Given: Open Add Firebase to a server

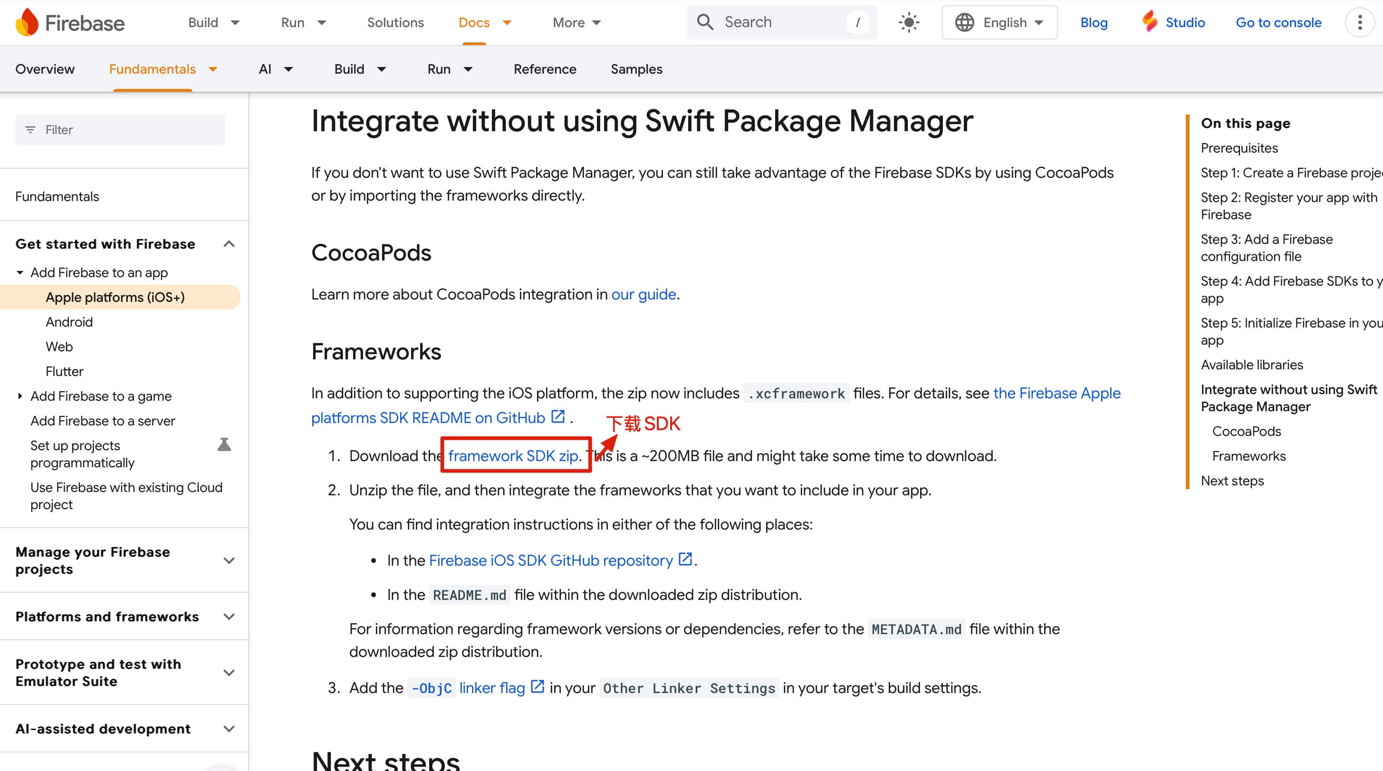Looking at the screenshot, I should pyautogui.click(x=103, y=420).
